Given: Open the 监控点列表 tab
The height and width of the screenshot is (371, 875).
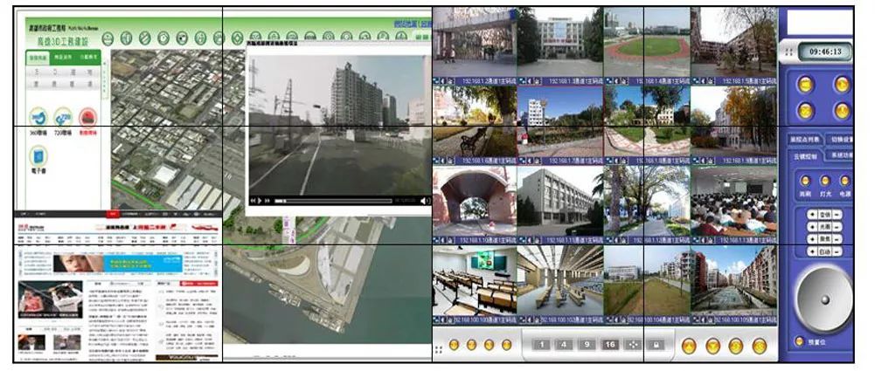Looking at the screenshot, I should tap(803, 140).
